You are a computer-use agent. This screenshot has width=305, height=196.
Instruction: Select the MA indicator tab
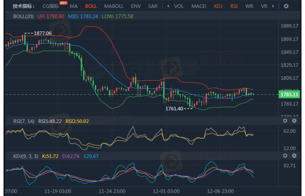tap(74, 7)
